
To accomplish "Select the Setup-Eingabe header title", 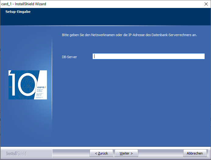I will click(18, 12).
